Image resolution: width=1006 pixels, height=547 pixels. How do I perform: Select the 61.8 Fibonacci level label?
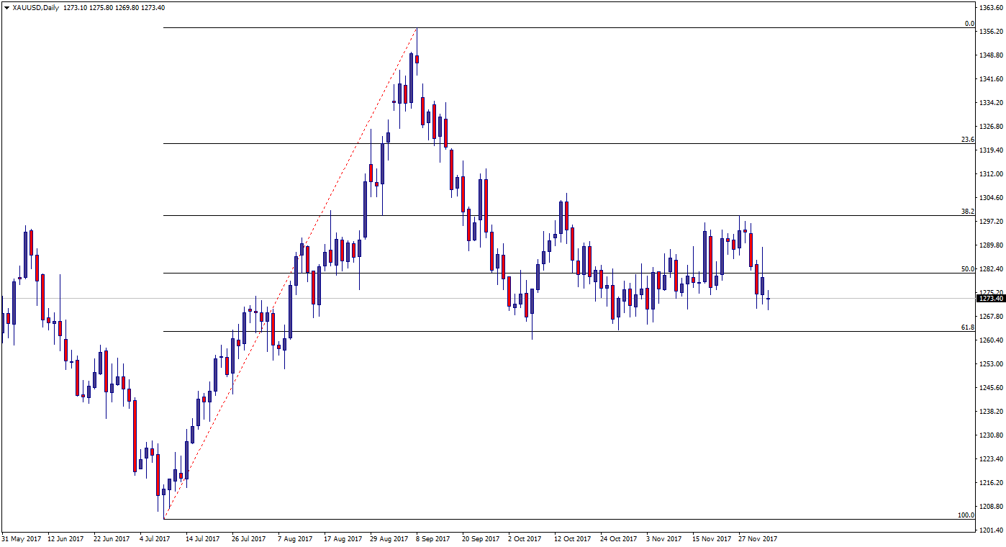(967, 327)
